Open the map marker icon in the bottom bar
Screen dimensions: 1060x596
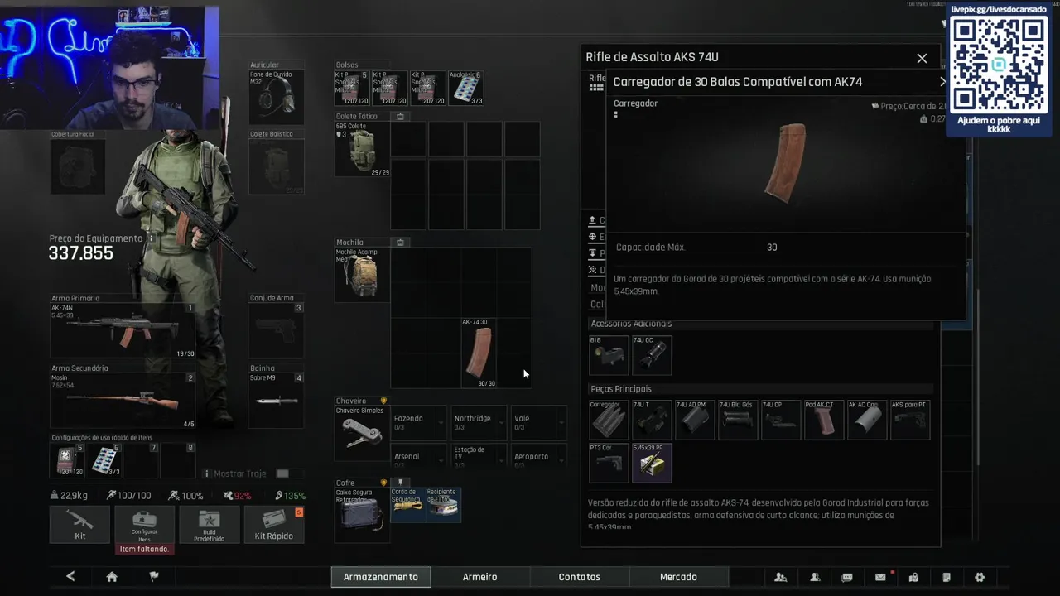(x=913, y=577)
